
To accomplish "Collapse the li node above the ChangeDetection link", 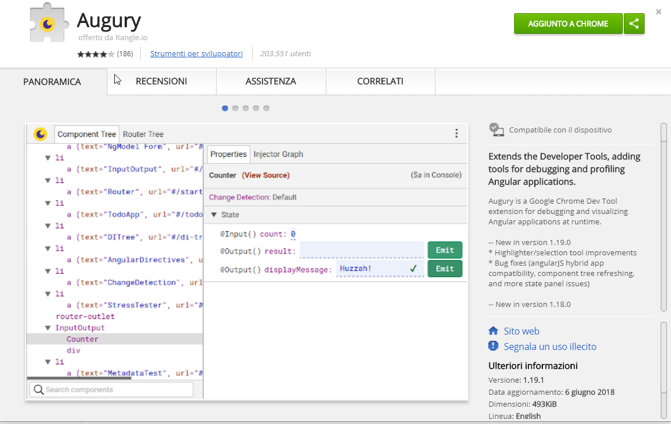I will 48,271.
